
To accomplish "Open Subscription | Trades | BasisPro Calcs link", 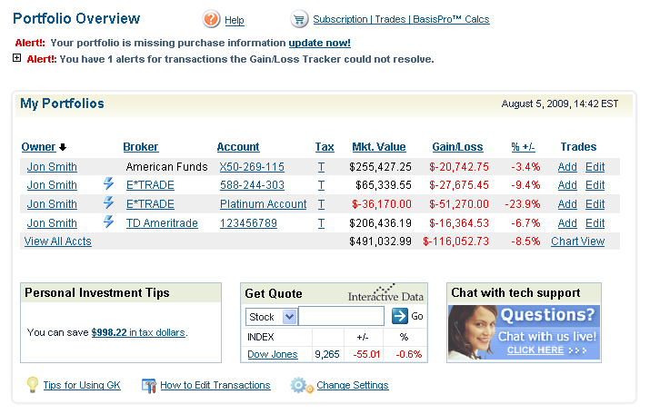I will click(x=401, y=19).
